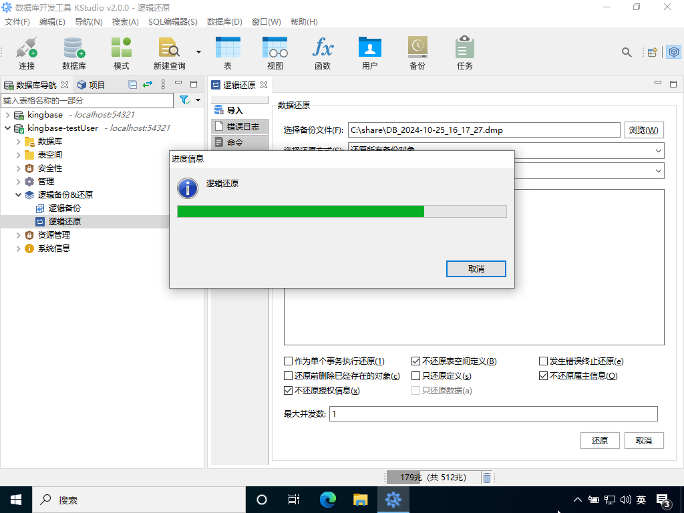
Task: Open the 任务 task toolbar icon
Action: (x=464, y=53)
